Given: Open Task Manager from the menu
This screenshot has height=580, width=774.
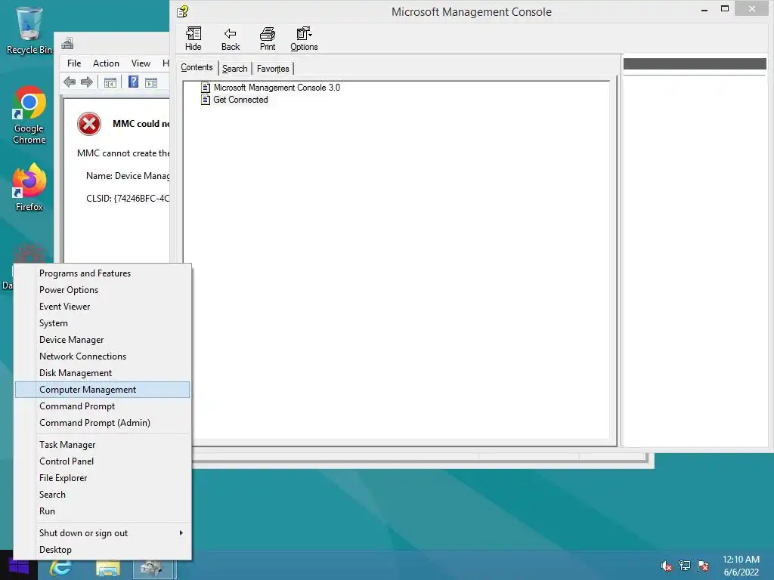Looking at the screenshot, I should pos(102,444).
